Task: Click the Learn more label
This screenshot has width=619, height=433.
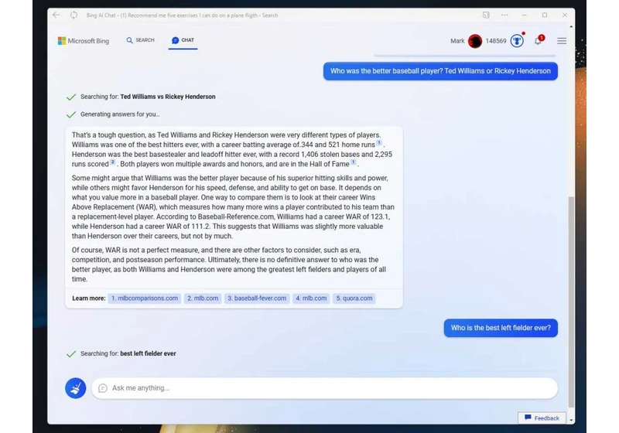Action: pos(89,298)
